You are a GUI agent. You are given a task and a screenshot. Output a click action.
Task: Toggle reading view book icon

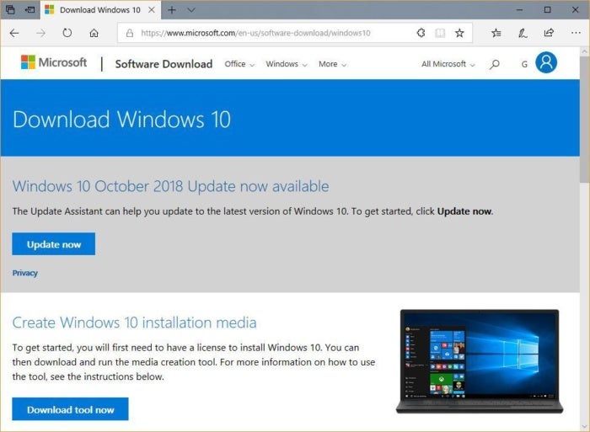click(440, 33)
